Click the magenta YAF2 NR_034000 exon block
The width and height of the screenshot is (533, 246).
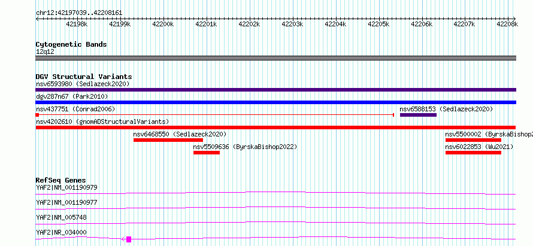coord(129,239)
